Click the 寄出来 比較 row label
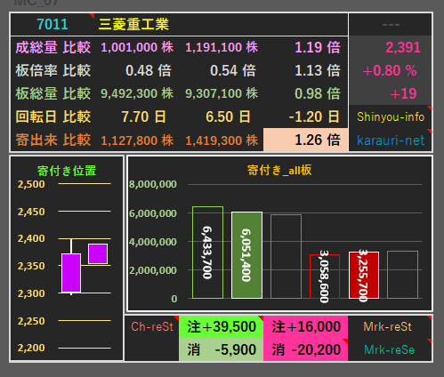 point(53,140)
